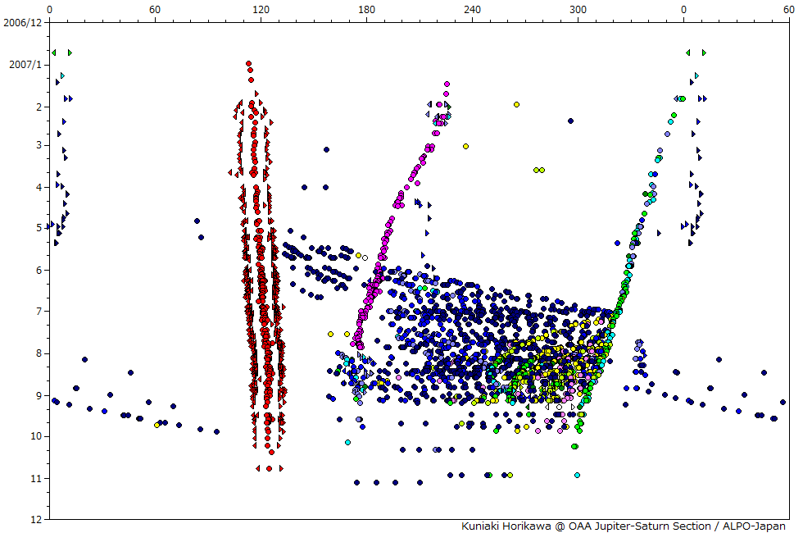Click month label "7" on left axis
Screen dimensions: 803x533
coord(39,311)
